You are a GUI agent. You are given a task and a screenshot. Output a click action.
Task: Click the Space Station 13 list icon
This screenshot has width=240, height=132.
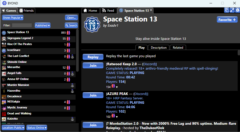click(4, 33)
